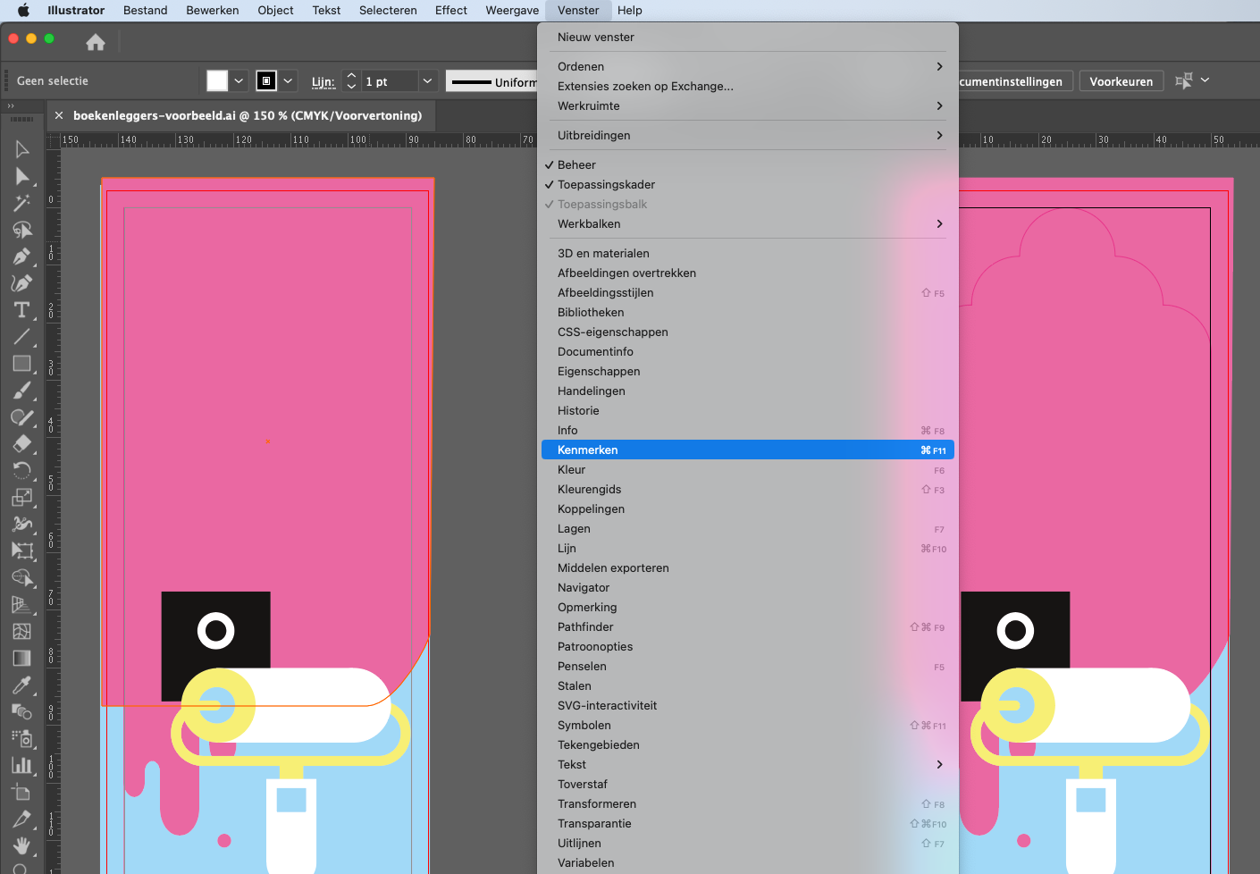Open the Pathfinder panel from menu

click(585, 627)
